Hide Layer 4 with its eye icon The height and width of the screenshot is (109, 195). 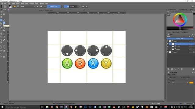pos(168,49)
